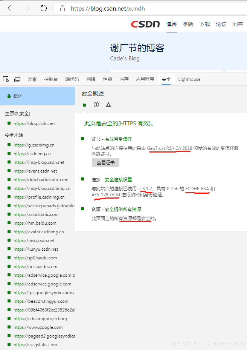Switch to the 网络 tab
247x350 pixels.
[x=91, y=79]
